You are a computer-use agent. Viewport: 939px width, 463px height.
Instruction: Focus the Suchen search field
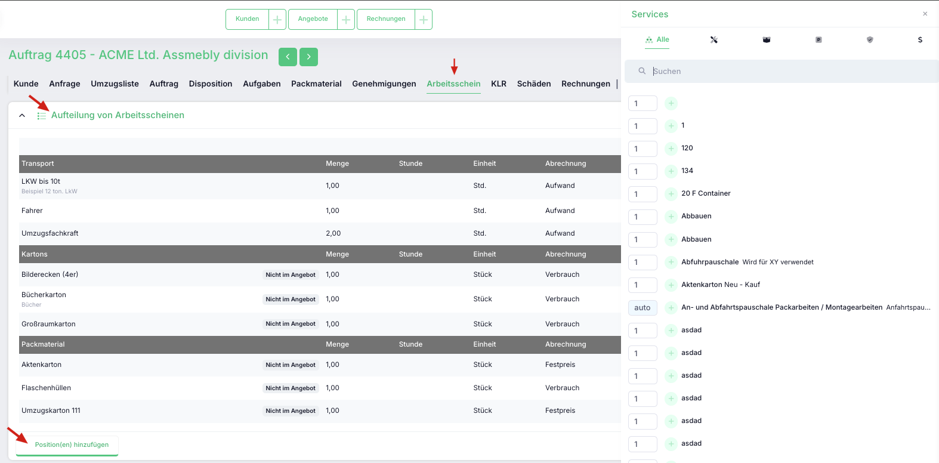point(782,71)
